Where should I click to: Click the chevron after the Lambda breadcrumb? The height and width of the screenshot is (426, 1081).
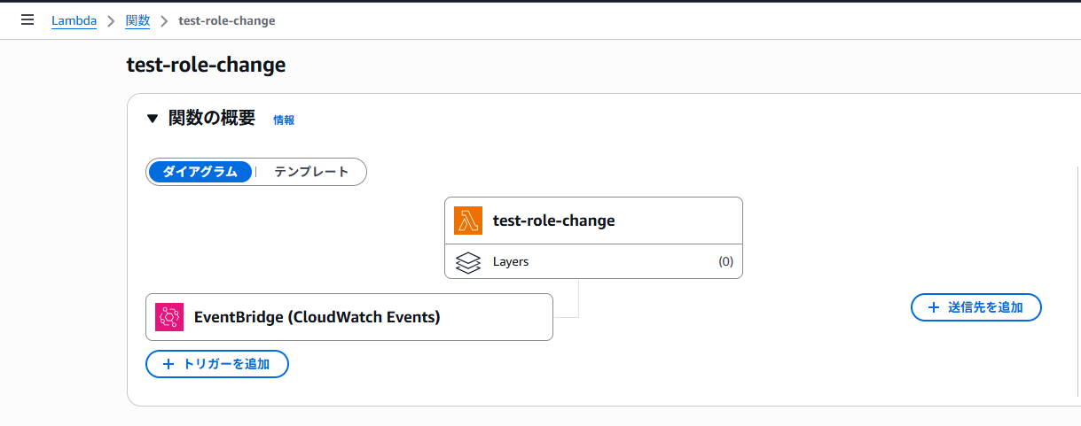point(111,20)
